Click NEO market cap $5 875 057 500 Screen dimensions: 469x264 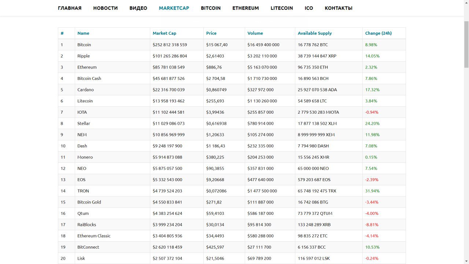[167, 168]
